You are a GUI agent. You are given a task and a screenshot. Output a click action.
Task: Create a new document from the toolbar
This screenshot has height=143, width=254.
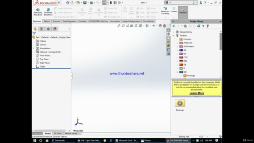pyautogui.click(x=72, y=3)
